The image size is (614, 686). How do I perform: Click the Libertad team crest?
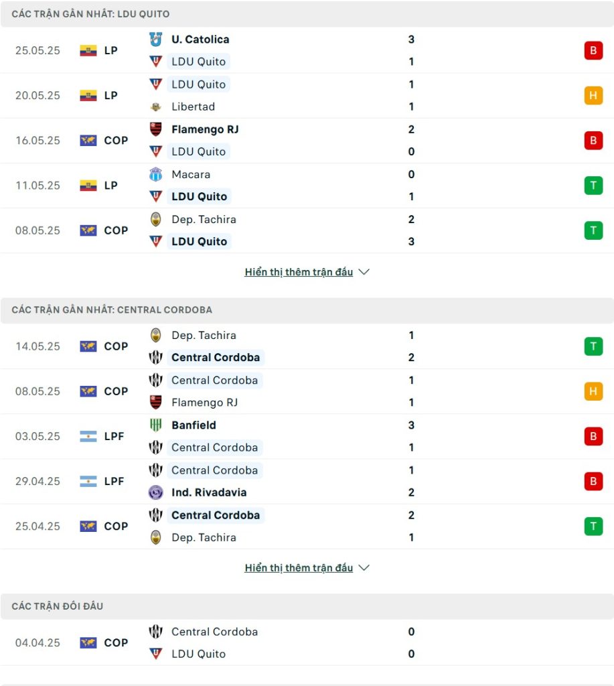click(156, 107)
